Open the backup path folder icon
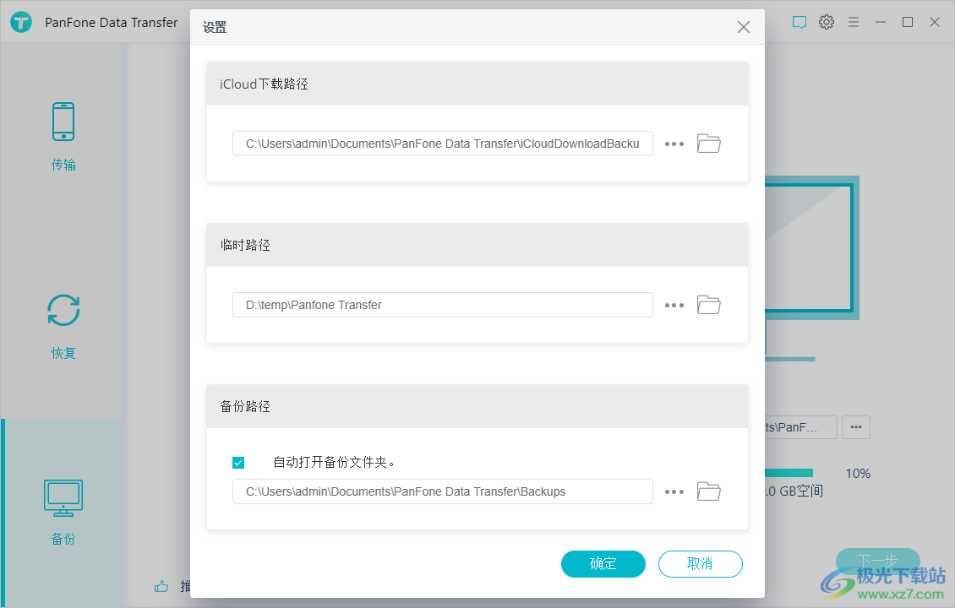Image resolution: width=955 pixels, height=608 pixels. point(708,491)
